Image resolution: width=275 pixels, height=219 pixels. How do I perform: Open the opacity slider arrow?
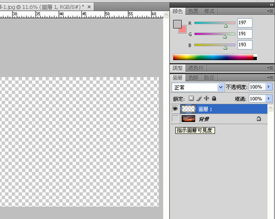pos(269,87)
